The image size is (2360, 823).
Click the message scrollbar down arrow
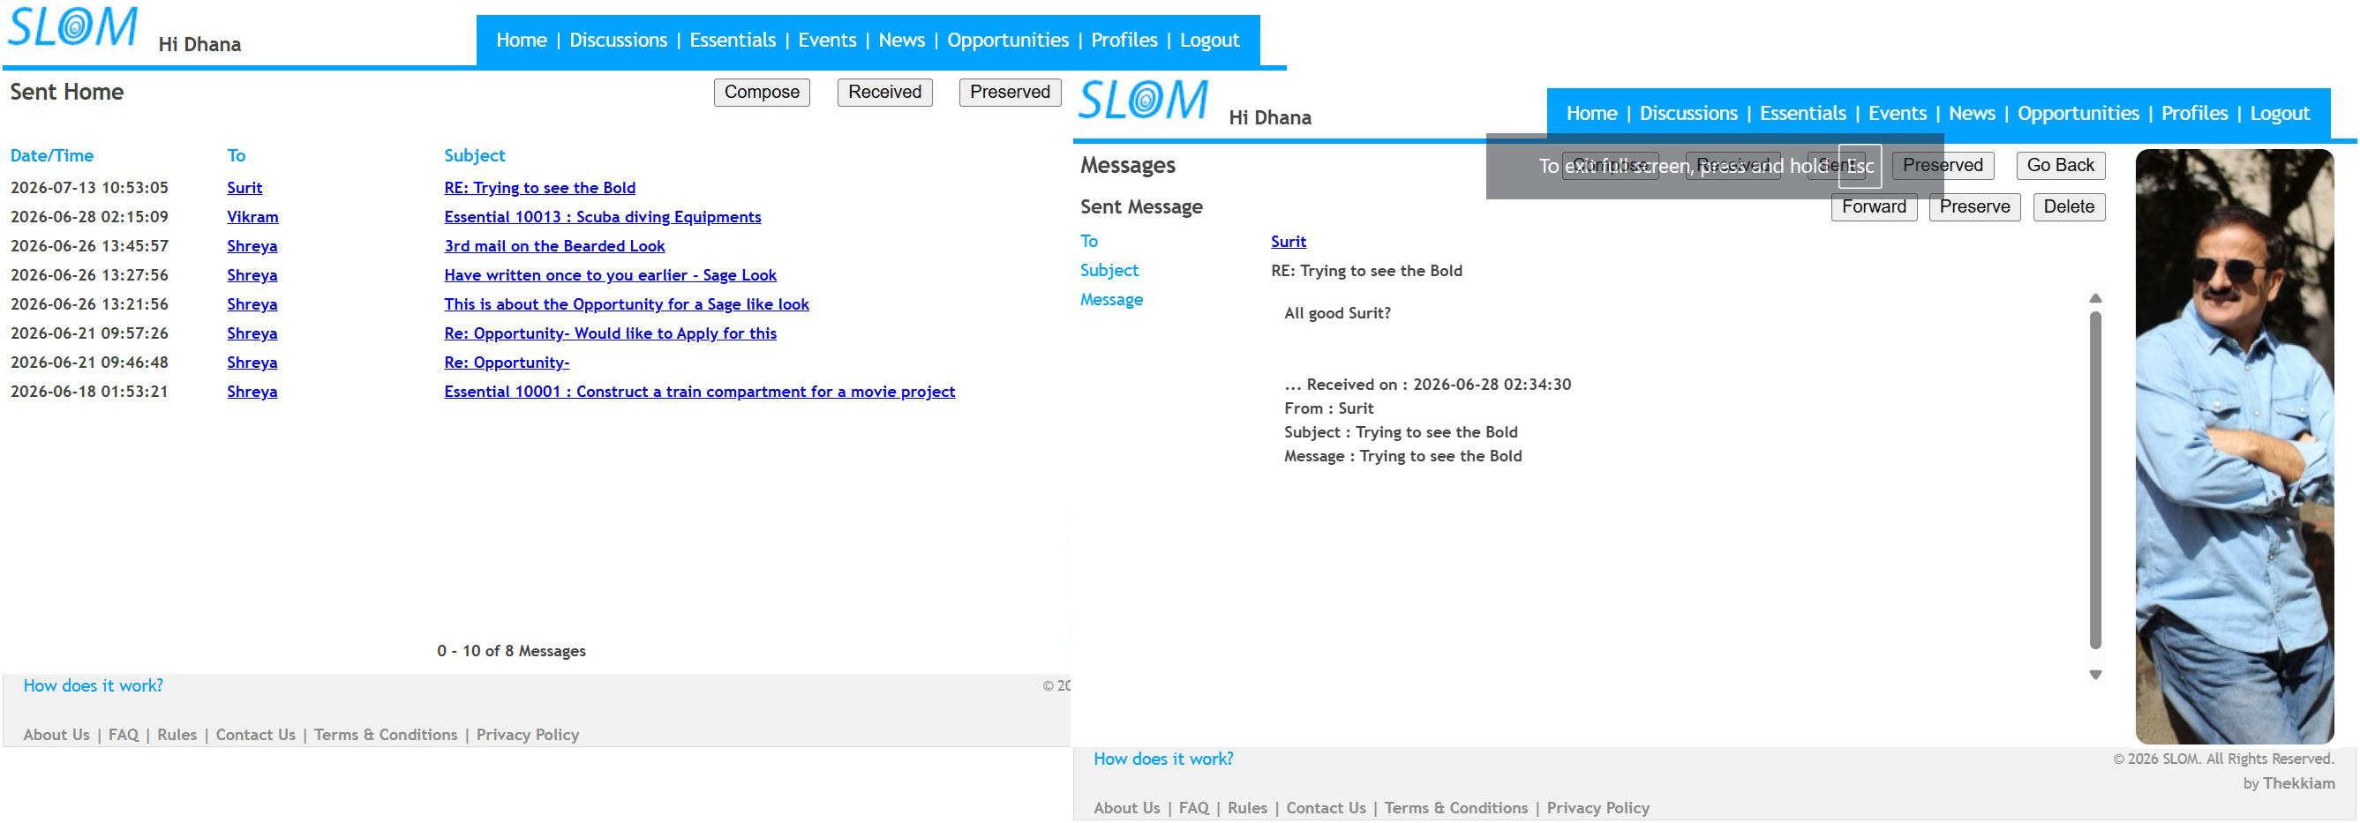(x=2095, y=675)
